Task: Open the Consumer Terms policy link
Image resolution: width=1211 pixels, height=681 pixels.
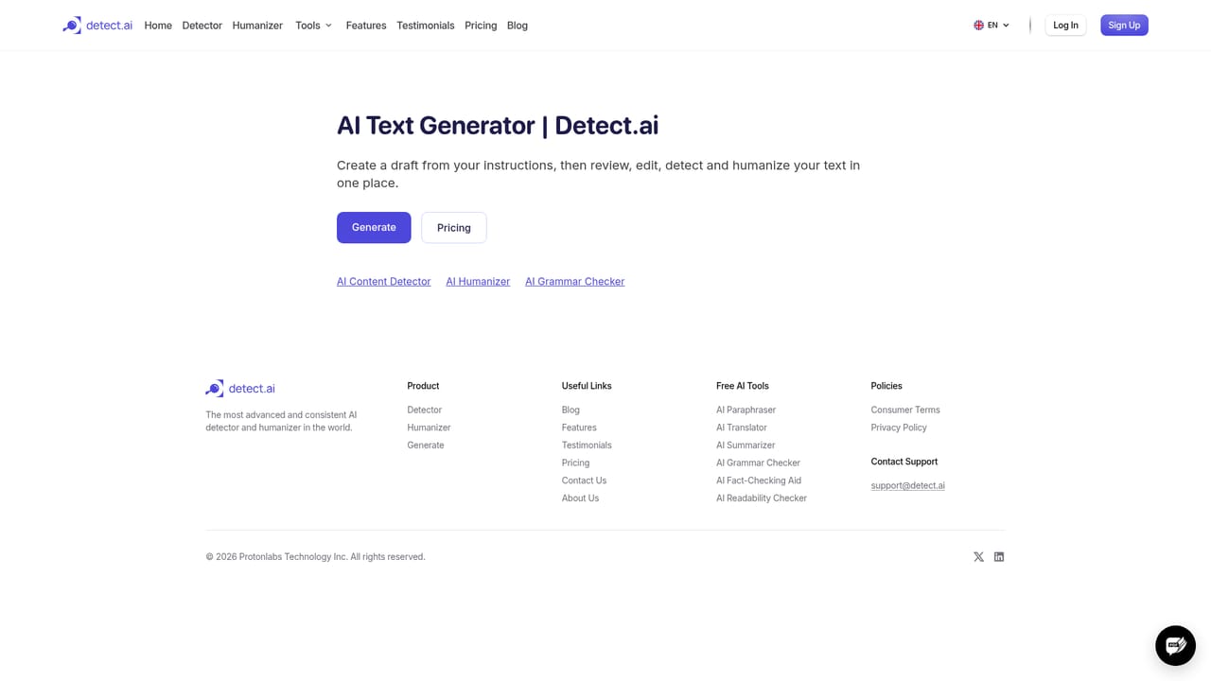Action: click(x=905, y=410)
